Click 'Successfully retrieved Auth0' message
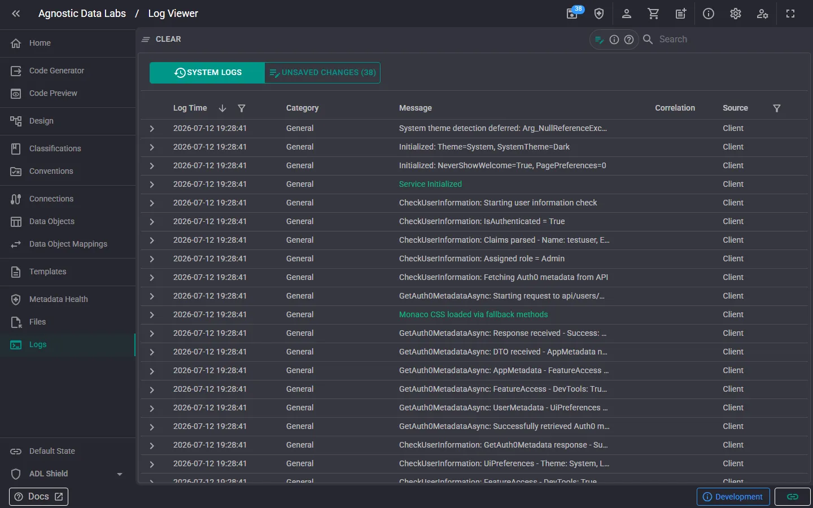This screenshot has height=508, width=813. 504,426
